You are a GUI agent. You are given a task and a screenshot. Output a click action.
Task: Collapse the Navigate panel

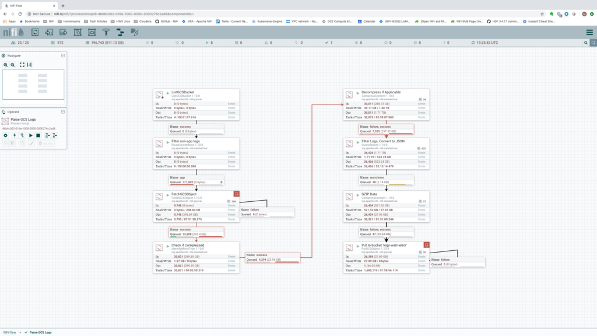63,55
